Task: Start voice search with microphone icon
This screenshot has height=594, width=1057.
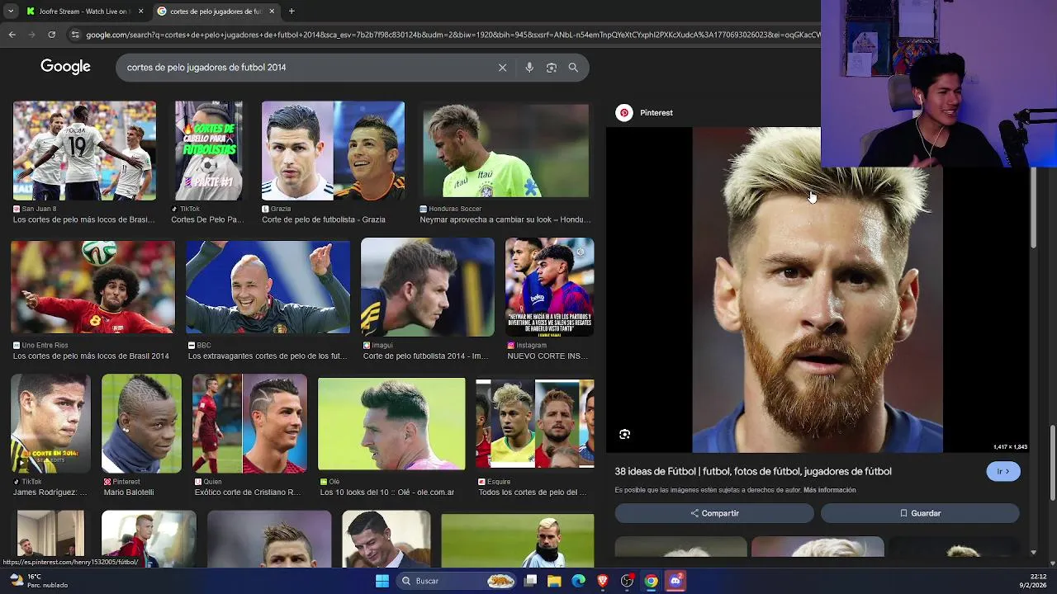Action: click(x=529, y=68)
